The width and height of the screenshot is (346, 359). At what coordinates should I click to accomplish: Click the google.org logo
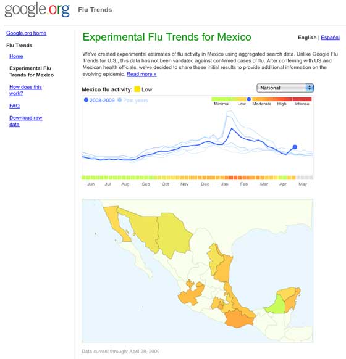pos(37,10)
